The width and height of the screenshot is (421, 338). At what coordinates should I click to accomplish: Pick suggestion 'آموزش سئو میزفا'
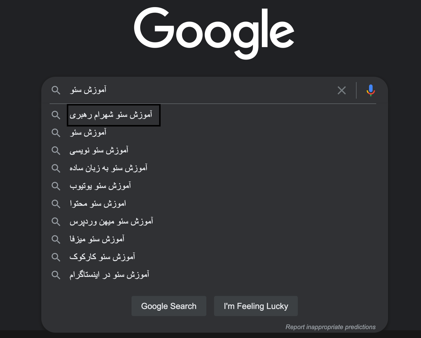point(97,239)
